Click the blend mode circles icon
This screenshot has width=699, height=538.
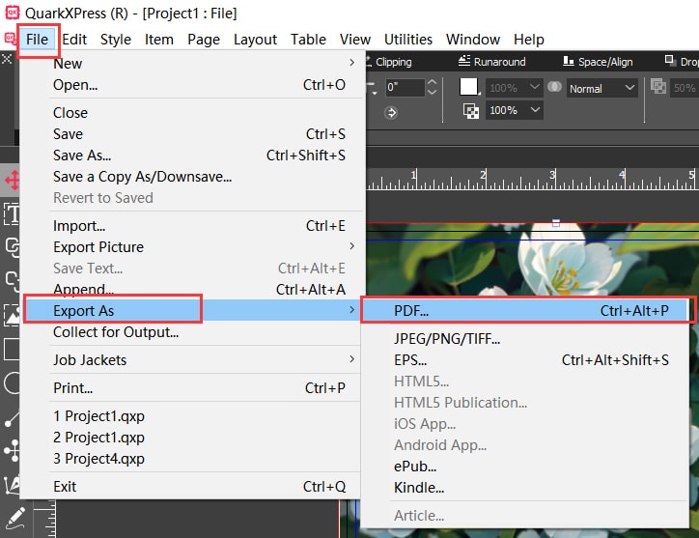click(x=554, y=87)
